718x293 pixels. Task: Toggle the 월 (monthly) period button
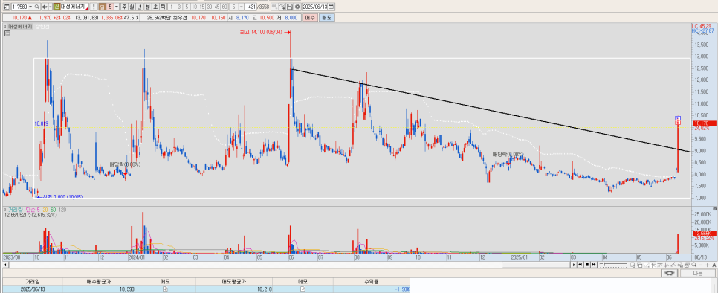click(x=132, y=7)
